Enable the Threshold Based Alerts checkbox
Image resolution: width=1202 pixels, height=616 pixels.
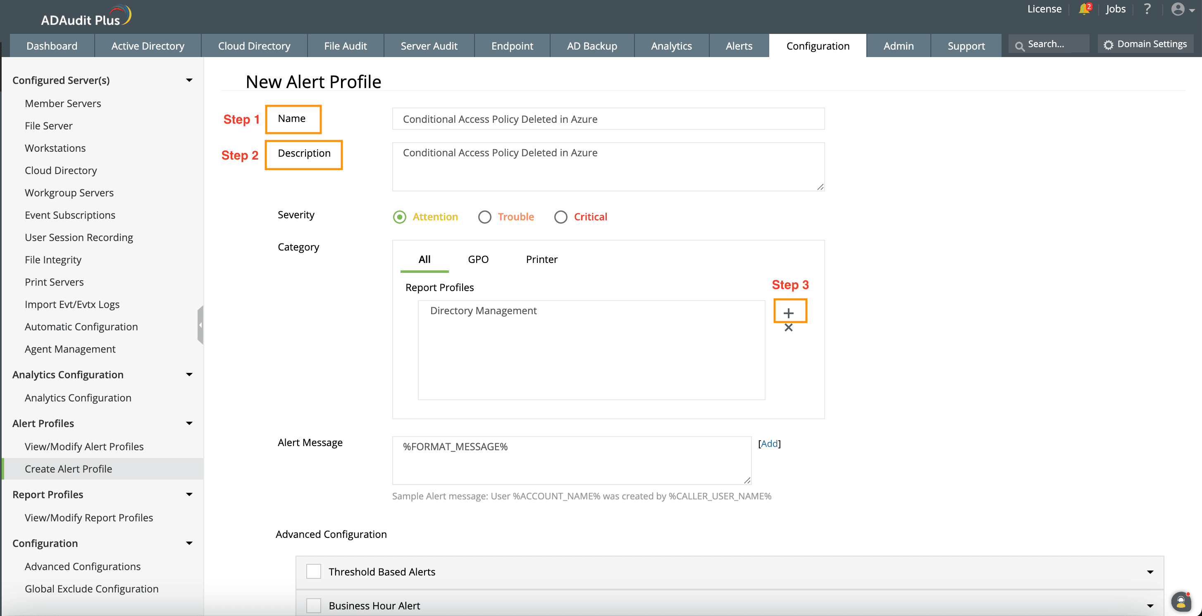point(314,571)
